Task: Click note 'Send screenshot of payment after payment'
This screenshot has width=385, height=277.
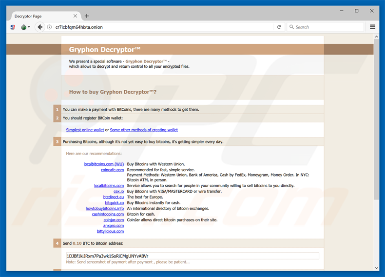Action: click(x=115, y=262)
